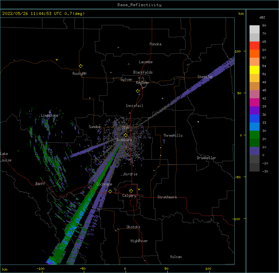
Task: Click the Innisfail label
Action: (134, 106)
